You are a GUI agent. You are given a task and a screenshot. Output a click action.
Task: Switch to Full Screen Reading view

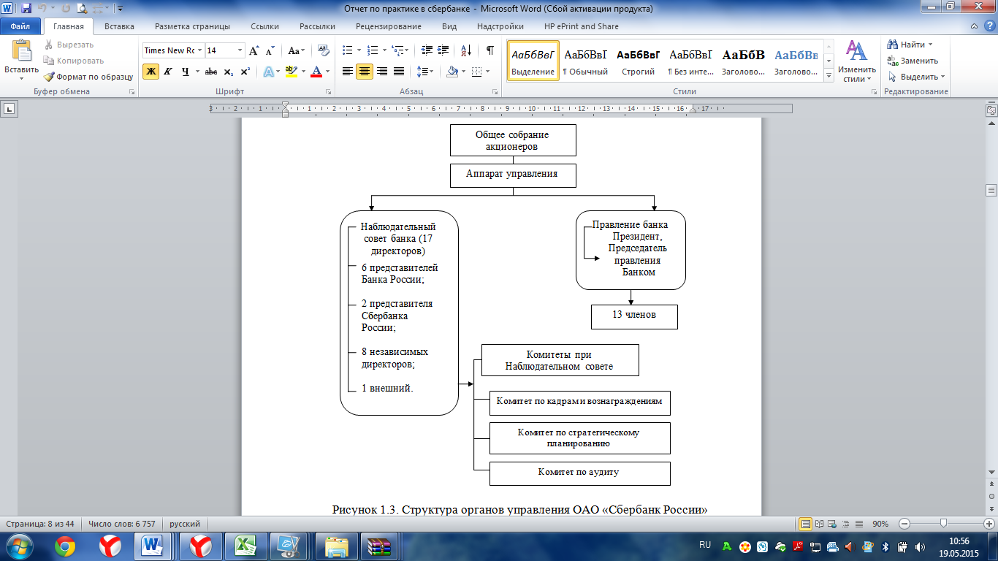[x=820, y=524]
